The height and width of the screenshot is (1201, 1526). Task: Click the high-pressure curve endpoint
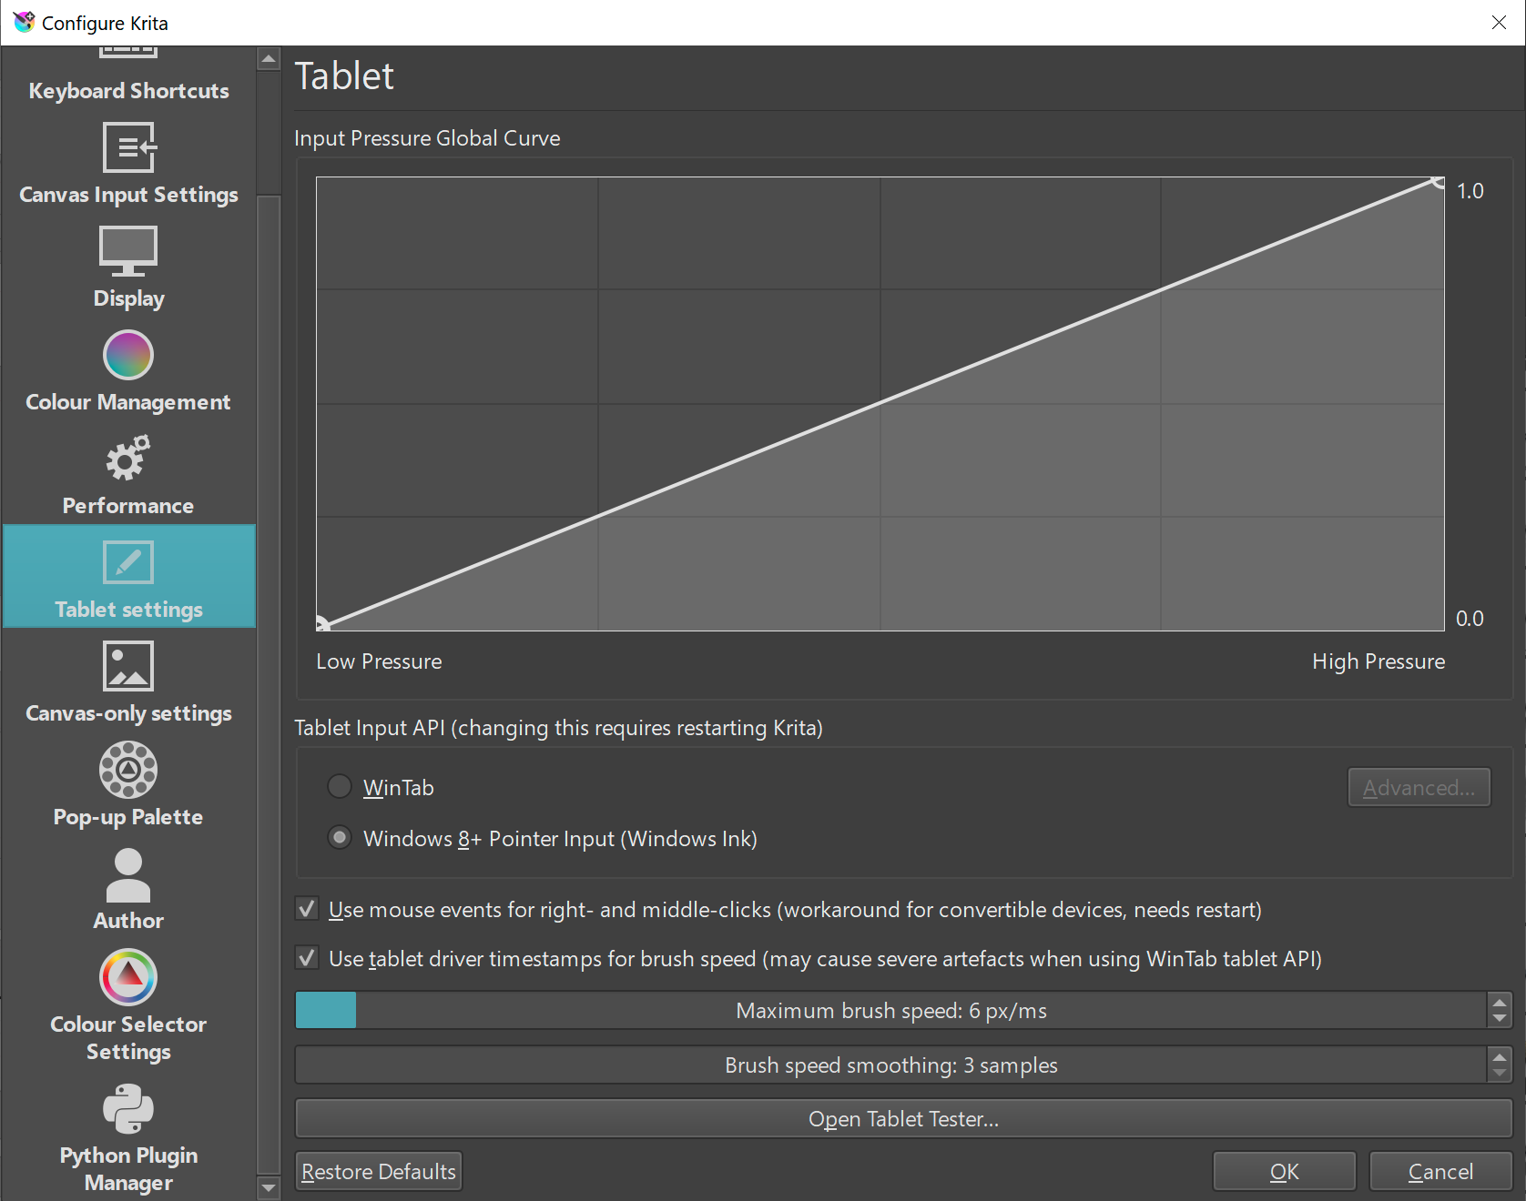pos(1439,182)
